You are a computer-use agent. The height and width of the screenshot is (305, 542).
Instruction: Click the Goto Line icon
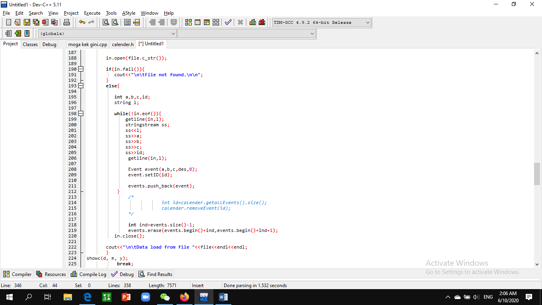click(136, 22)
